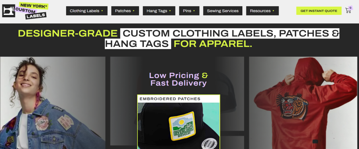The width and height of the screenshot is (359, 149).
Task: Expand the Pins dropdown arrow
Action: [194, 11]
